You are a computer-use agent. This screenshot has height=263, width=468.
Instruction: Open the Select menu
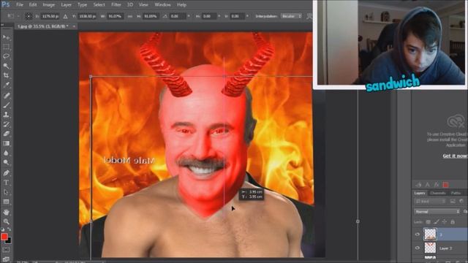pyautogui.click(x=99, y=5)
